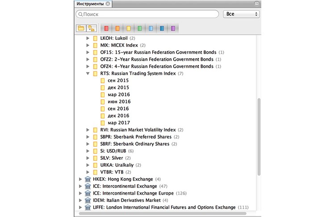Select the light blue color label filter

pyautogui.click(x=151, y=28)
